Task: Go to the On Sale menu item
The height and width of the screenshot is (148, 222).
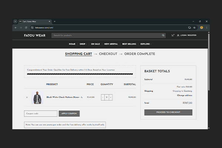Action: coord(95,44)
